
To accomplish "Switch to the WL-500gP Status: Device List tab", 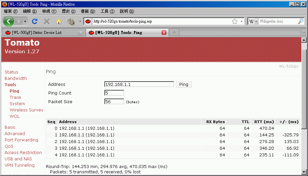I will pos(44,33).
